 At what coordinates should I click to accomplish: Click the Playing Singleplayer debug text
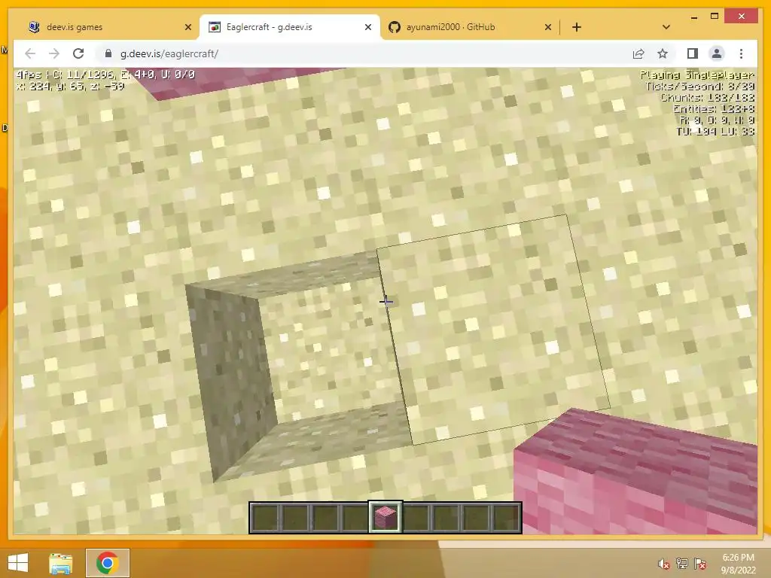pos(696,75)
